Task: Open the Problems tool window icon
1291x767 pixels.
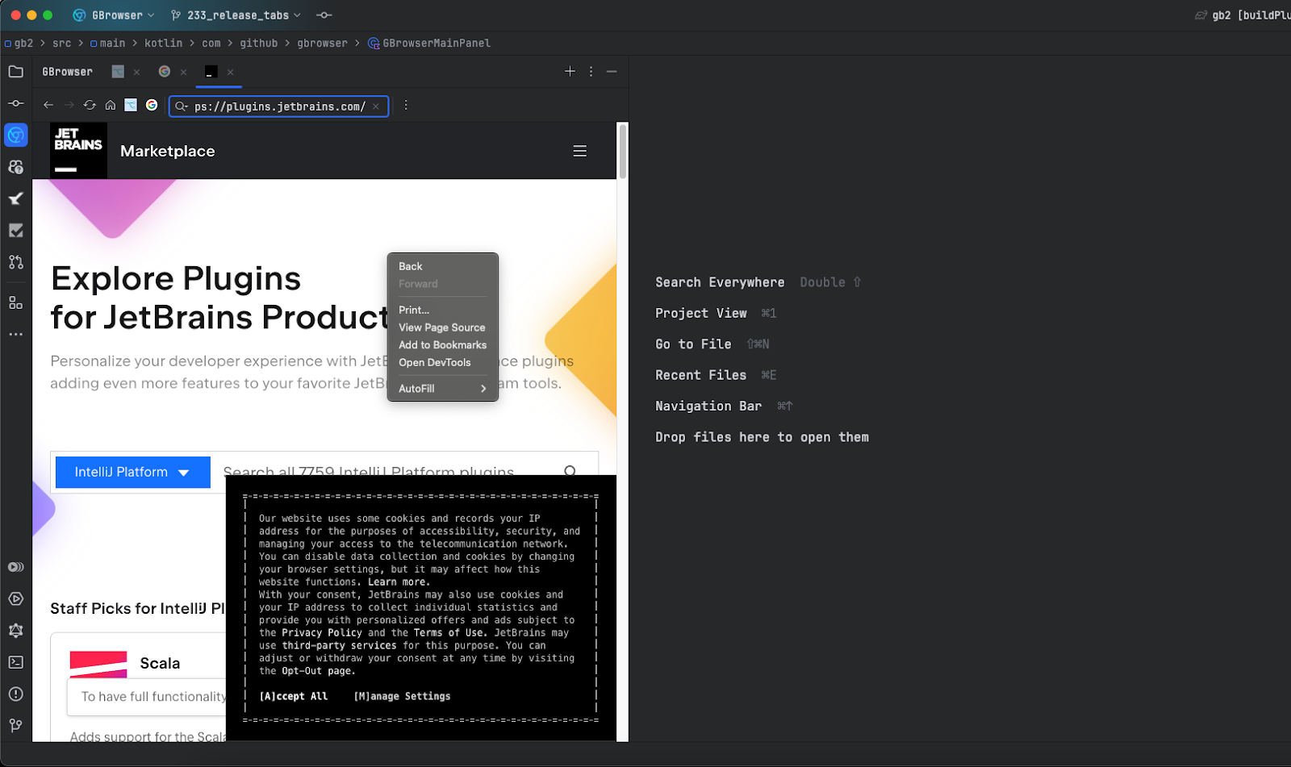Action: point(15,694)
